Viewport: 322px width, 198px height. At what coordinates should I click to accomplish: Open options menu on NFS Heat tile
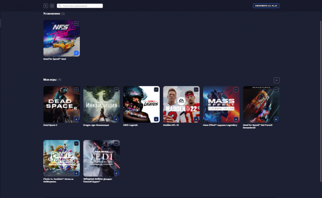tap(76, 23)
